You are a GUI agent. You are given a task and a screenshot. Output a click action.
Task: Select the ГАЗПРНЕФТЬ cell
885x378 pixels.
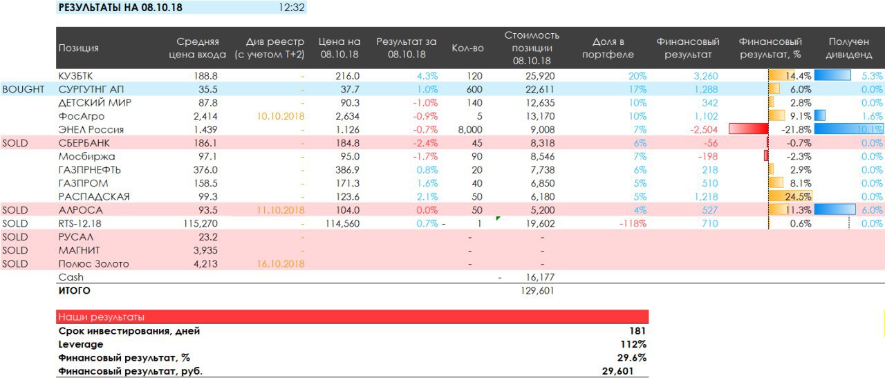pos(89,169)
